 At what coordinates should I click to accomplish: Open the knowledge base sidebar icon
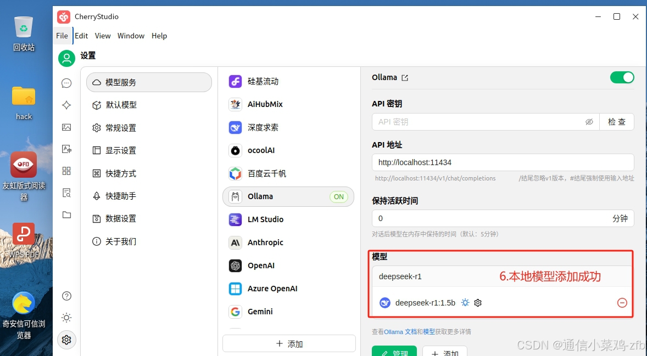tap(66, 193)
